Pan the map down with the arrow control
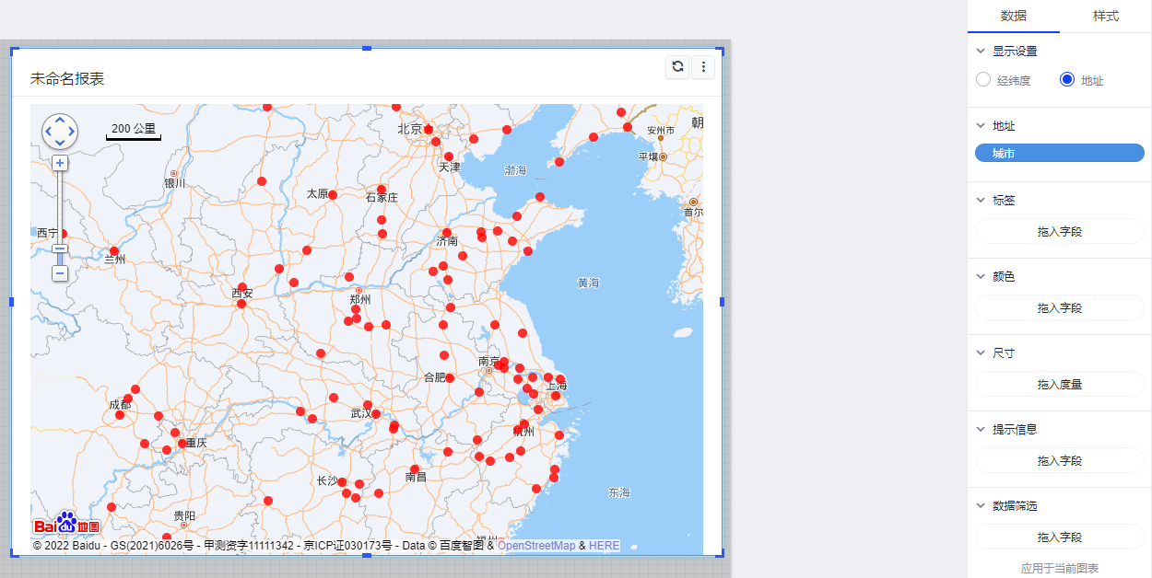This screenshot has width=1152, height=578. click(60, 143)
